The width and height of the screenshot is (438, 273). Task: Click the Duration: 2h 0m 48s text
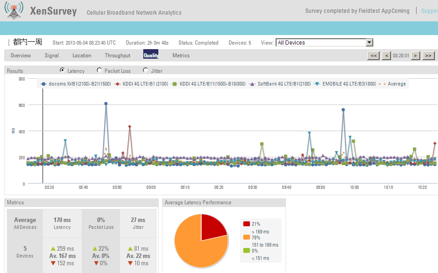[x=147, y=43]
